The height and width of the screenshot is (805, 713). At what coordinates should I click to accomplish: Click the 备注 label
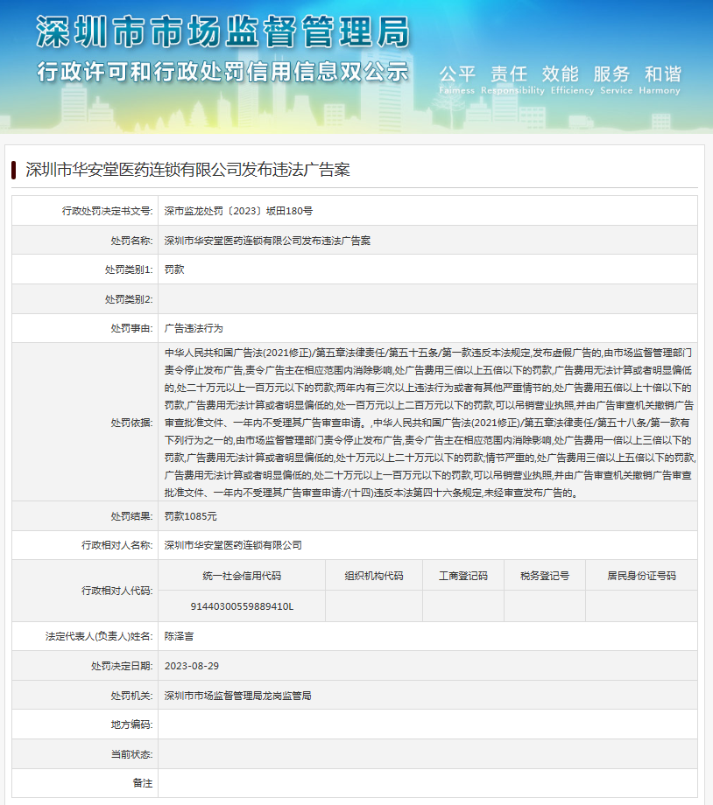[143, 783]
